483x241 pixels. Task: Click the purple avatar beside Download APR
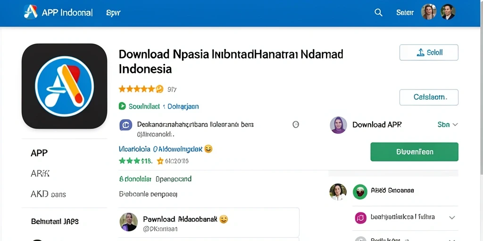coord(339,125)
